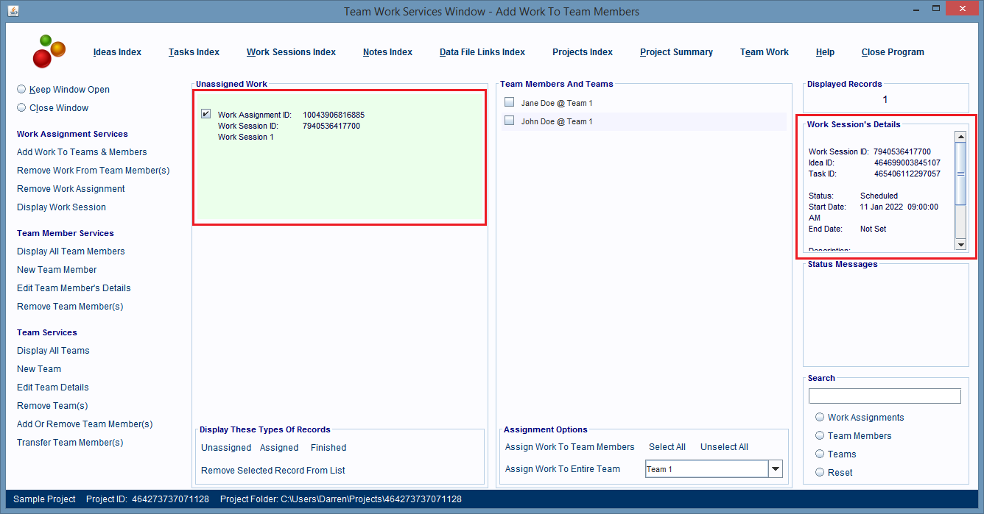Click Add Or Remove Team Member(s)

pyautogui.click(x=85, y=424)
